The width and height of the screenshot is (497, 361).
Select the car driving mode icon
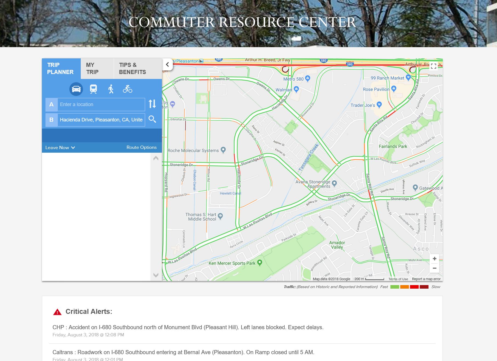(x=76, y=89)
